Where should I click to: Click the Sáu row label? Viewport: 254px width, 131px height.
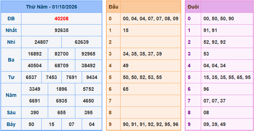click(11, 112)
